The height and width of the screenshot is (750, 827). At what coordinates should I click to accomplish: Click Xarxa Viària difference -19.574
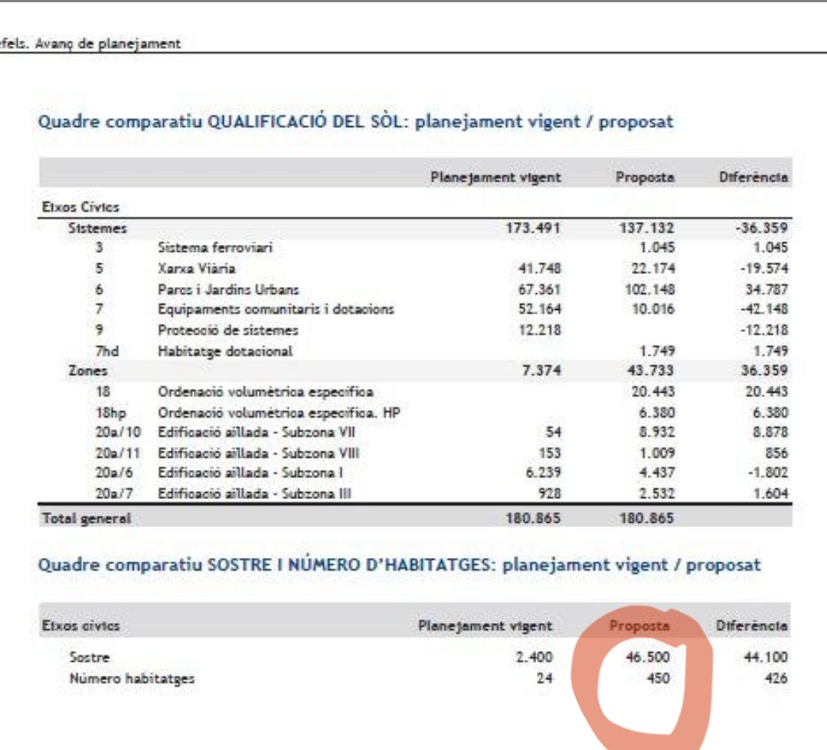(765, 269)
